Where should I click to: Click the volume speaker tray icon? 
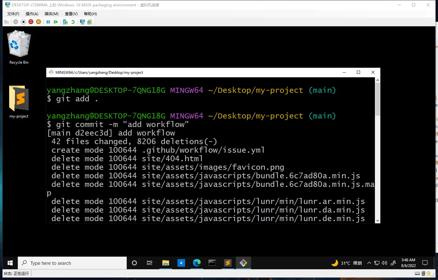point(384,263)
